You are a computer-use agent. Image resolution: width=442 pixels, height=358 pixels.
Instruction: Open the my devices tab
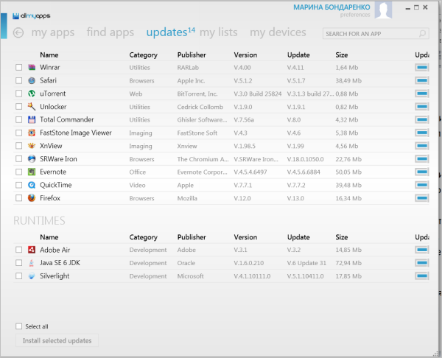coord(278,32)
